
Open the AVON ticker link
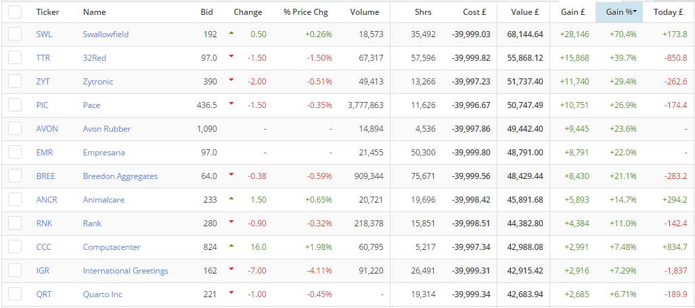[x=47, y=129]
